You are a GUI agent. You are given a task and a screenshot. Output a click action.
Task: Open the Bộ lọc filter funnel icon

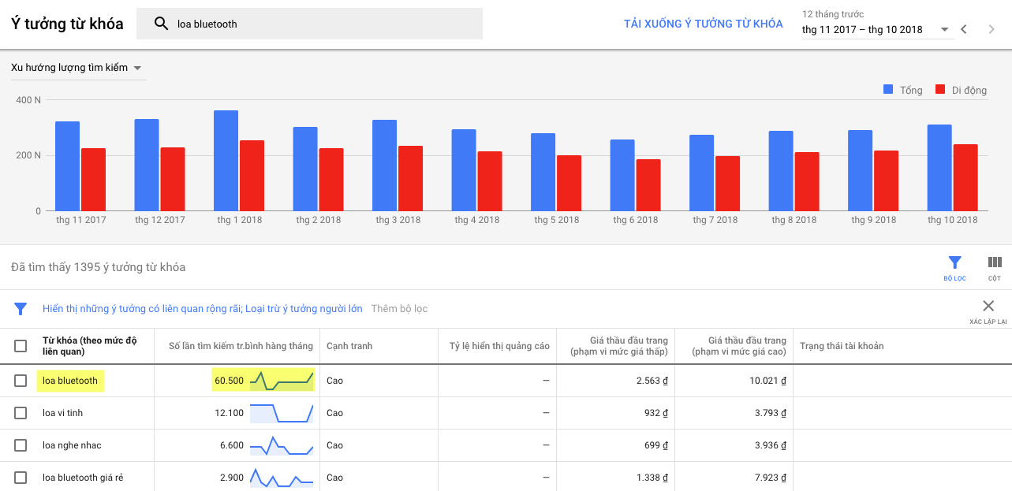point(954,262)
